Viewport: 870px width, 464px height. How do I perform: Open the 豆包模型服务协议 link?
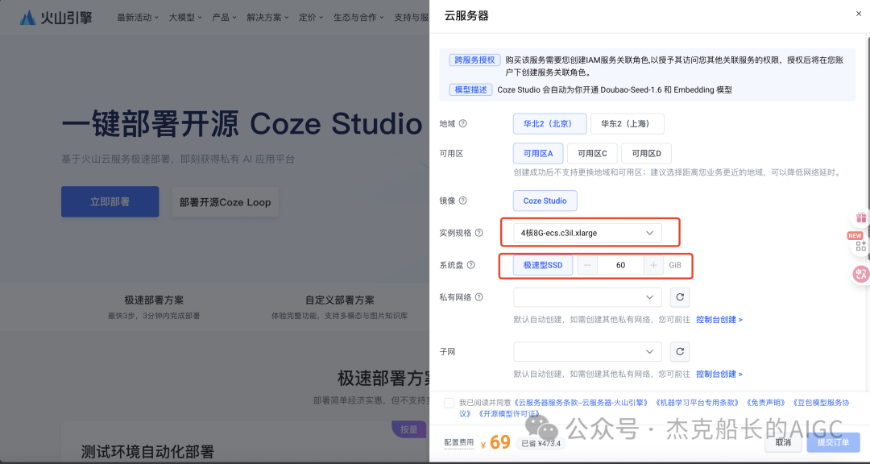coord(821,403)
